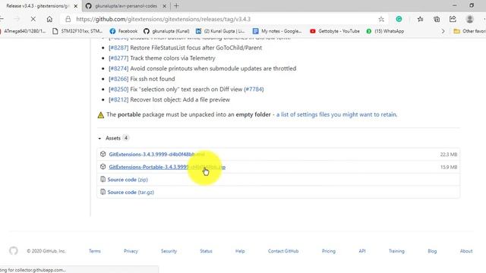The height and width of the screenshot is (273, 486).
Task: Open Terms footer link
Action: 94,251
